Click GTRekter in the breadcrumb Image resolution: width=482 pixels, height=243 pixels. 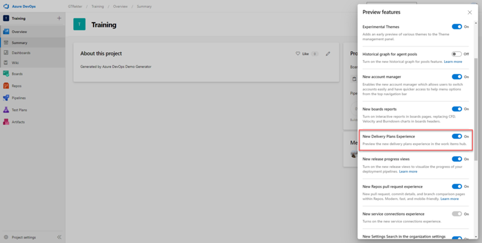pos(75,6)
